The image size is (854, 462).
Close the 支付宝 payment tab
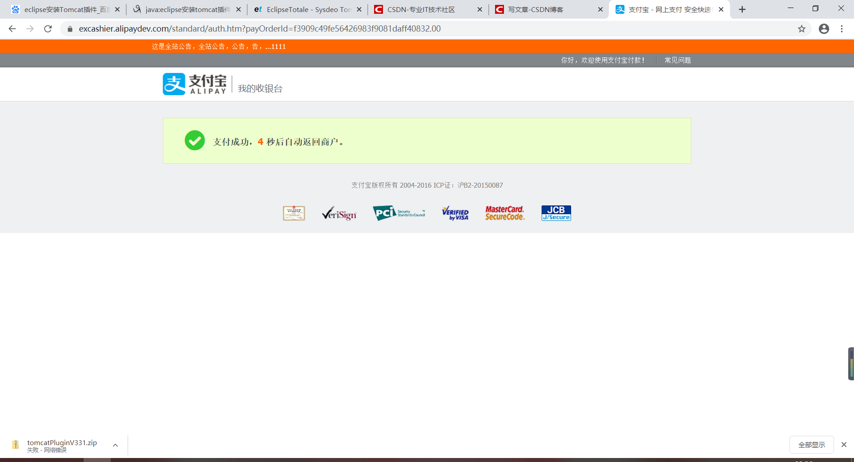(721, 9)
